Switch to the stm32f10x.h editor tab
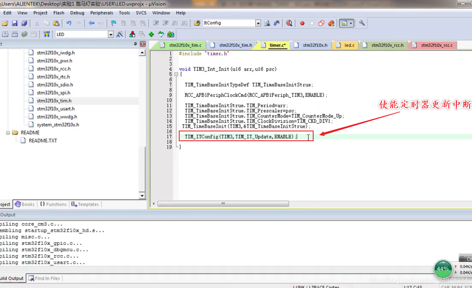Viewport: 472px width, 288px height. click(x=311, y=45)
